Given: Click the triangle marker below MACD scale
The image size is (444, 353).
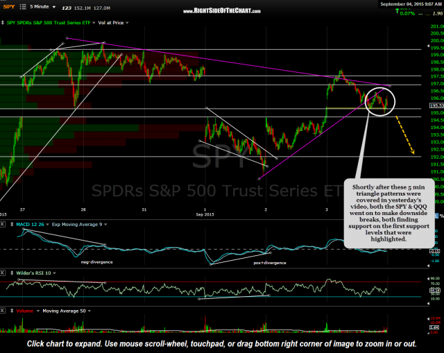Looking at the screenshot, I should coord(428,266).
